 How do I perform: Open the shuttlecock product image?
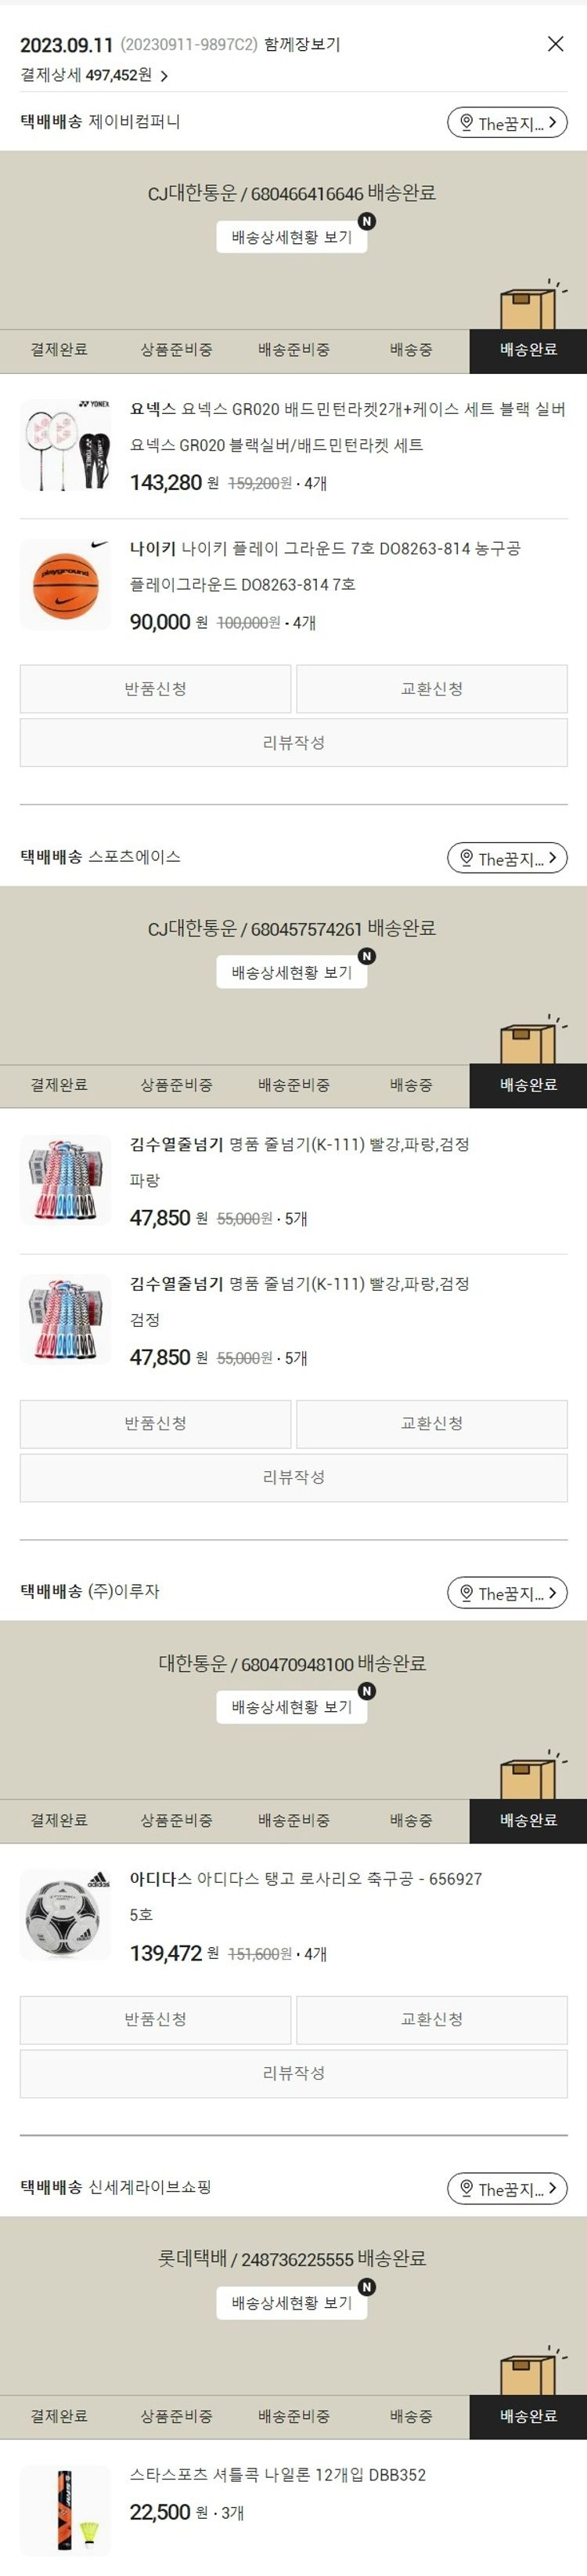[x=66, y=2510]
